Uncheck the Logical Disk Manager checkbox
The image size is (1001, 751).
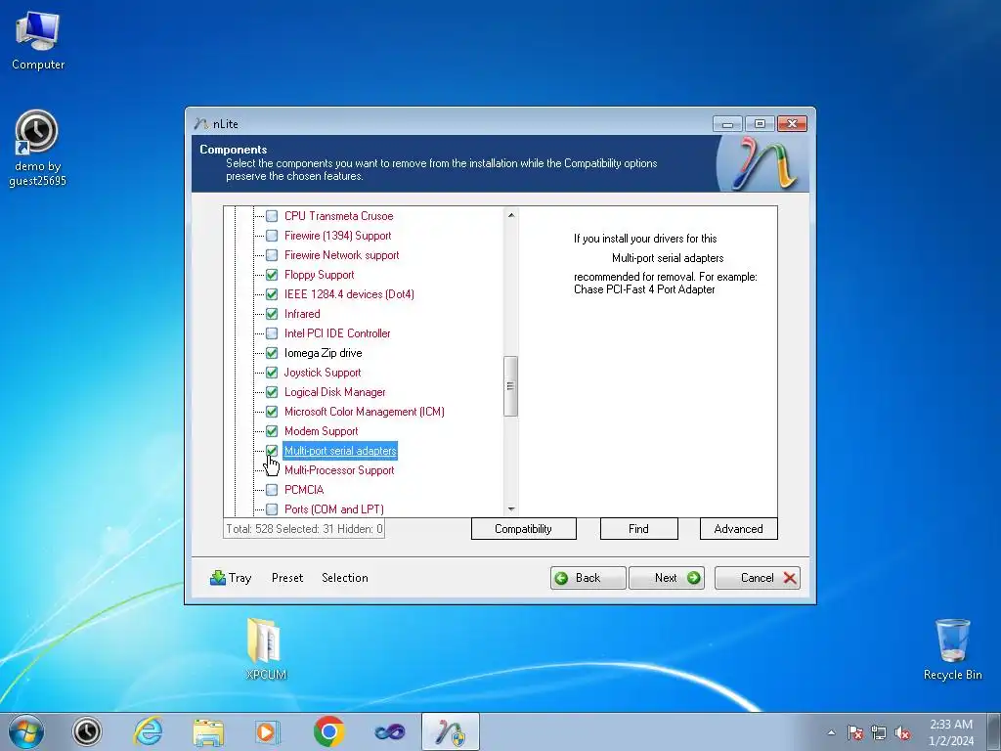(x=272, y=392)
